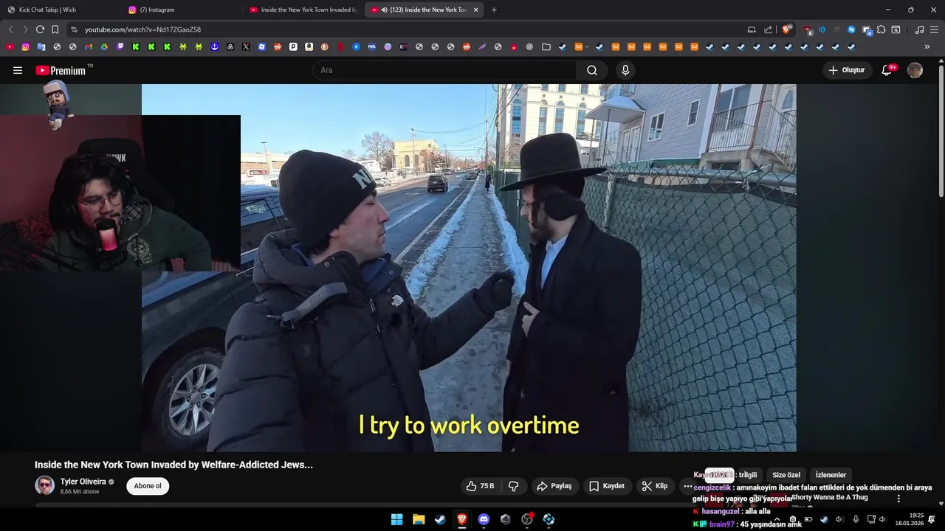Reload the page with refresh icon
Viewport: 945px width, 531px height.
[x=40, y=29]
